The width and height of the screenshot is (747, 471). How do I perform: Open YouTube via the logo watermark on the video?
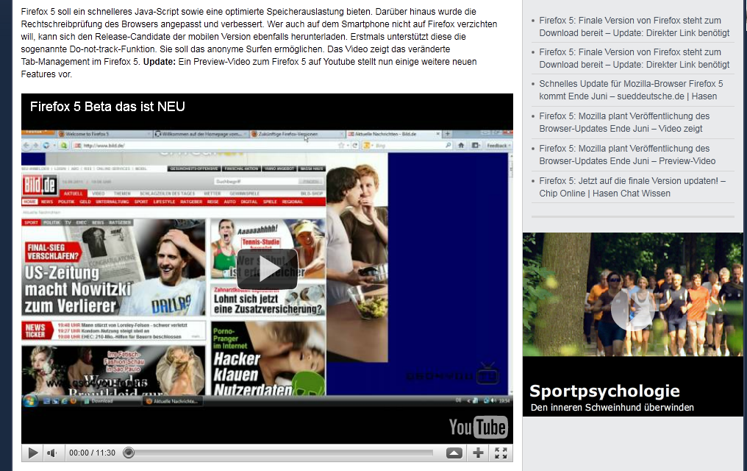pyautogui.click(x=478, y=427)
